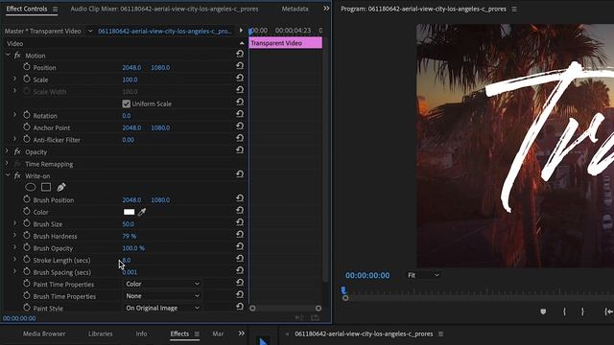Toggle the Write-on fx effect switch

pyautogui.click(x=17, y=175)
